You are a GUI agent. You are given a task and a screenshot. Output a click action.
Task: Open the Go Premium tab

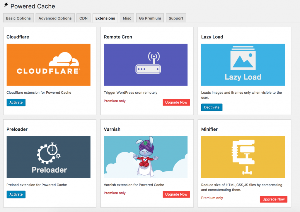(150, 18)
